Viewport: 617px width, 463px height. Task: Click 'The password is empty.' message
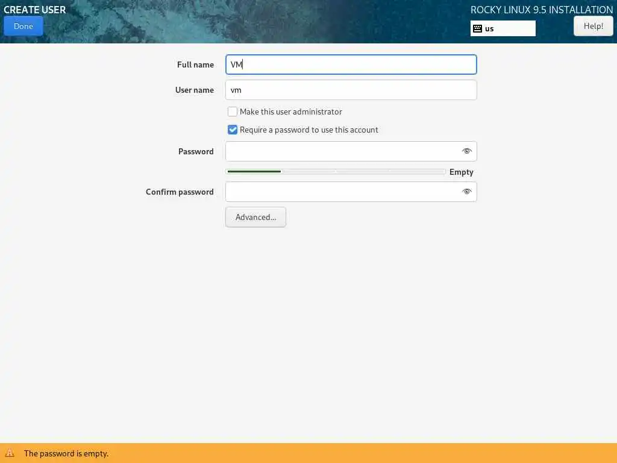coord(66,453)
